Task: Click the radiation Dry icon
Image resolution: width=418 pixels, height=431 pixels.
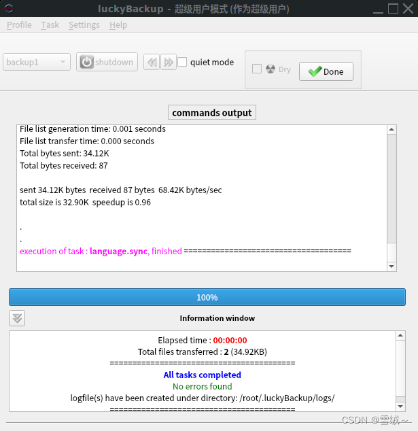Action: click(x=271, y=69)
